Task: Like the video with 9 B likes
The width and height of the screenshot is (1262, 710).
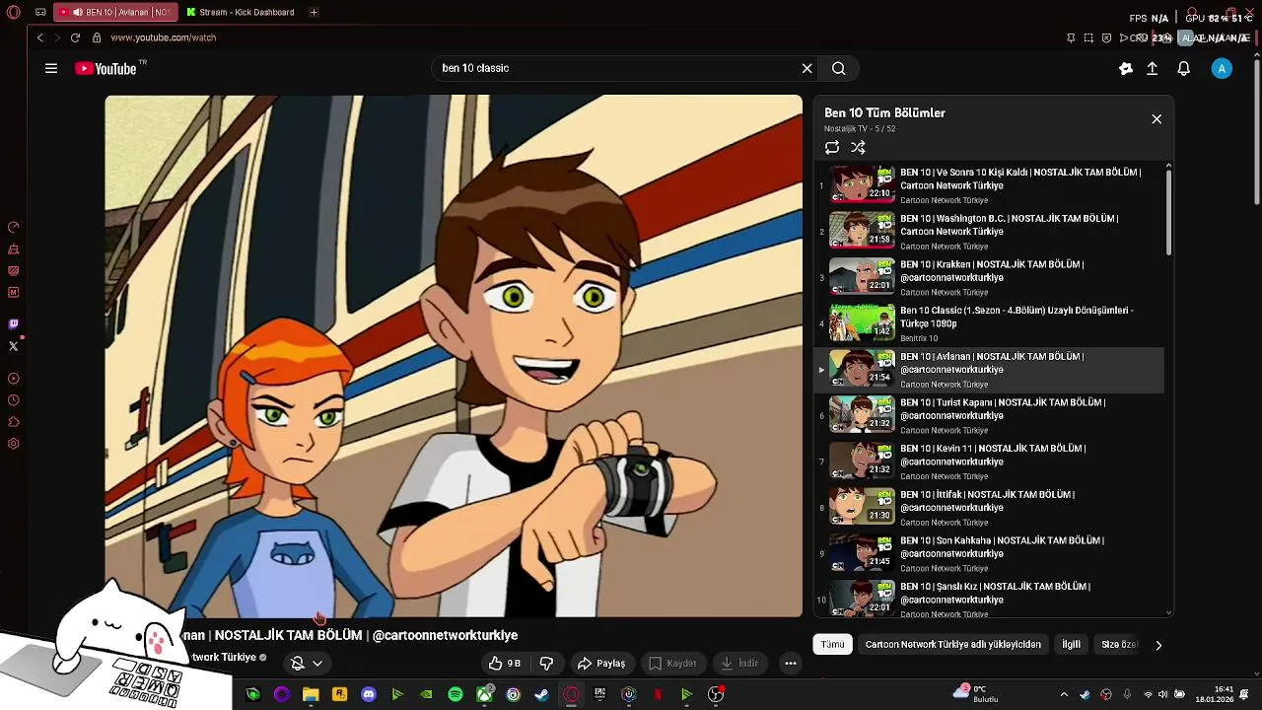Action: pyautogui.click(x=505, y=664)
